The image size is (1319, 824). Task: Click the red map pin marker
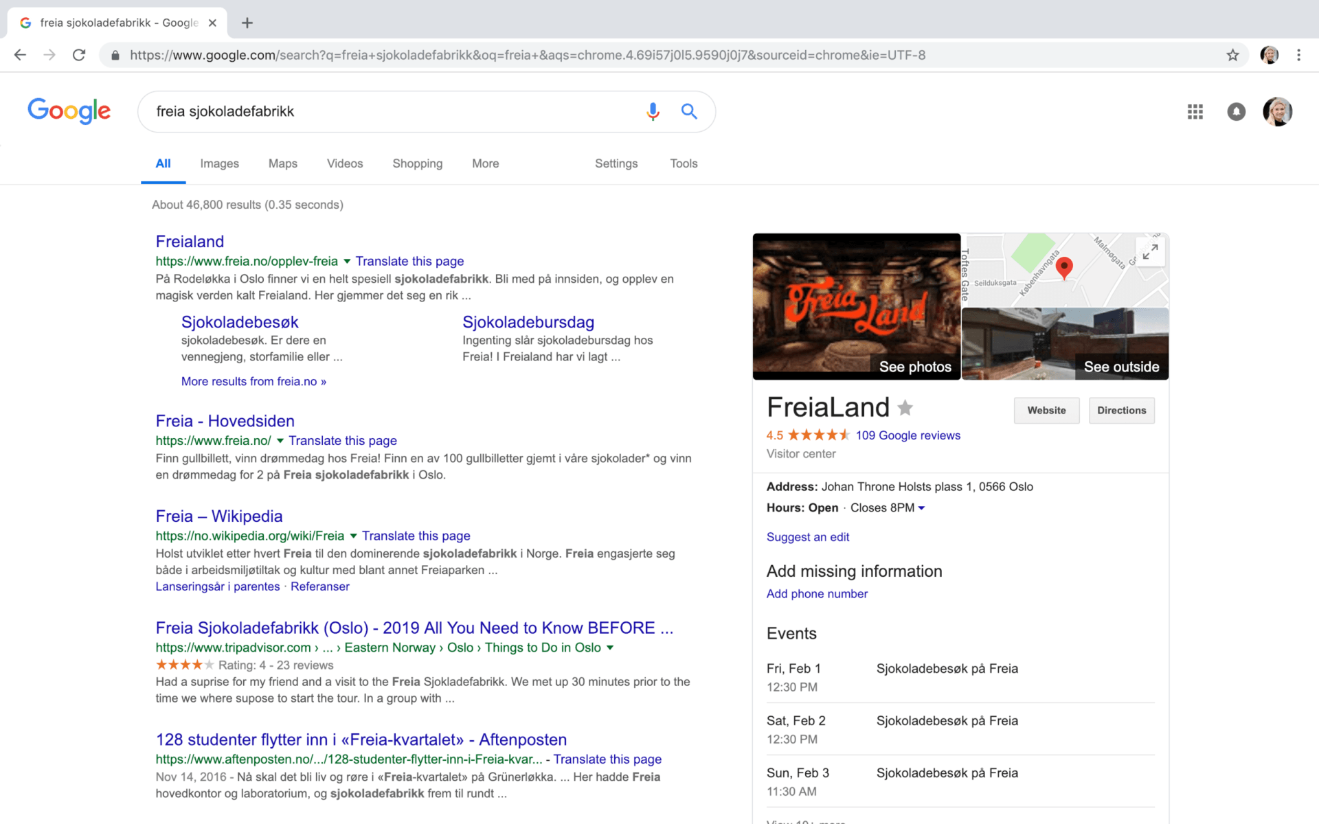[x=1064, y=268]
